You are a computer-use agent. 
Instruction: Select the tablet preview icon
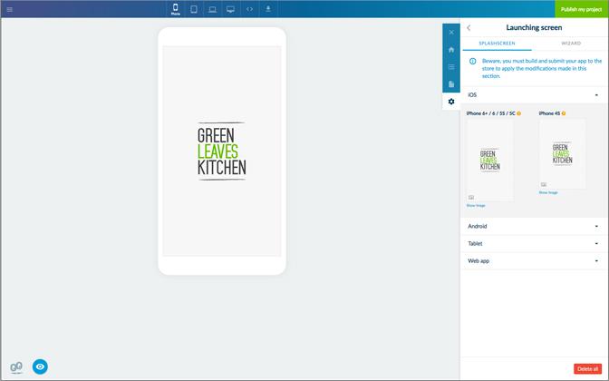point(194,9)
